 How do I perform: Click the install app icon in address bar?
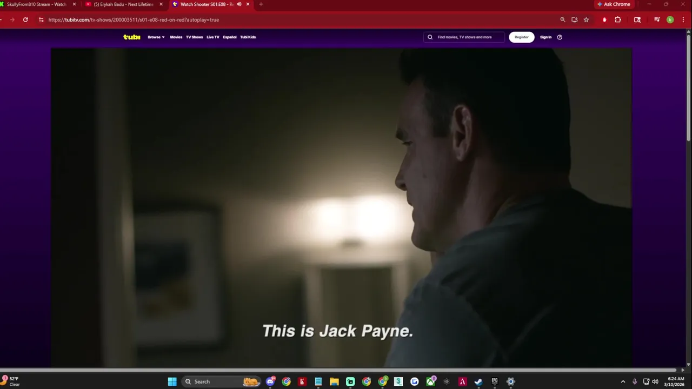click(574, 19)
